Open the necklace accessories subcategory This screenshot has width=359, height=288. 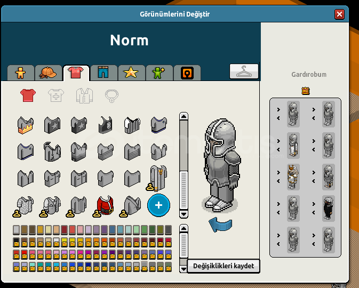click(x=111, y=95)
